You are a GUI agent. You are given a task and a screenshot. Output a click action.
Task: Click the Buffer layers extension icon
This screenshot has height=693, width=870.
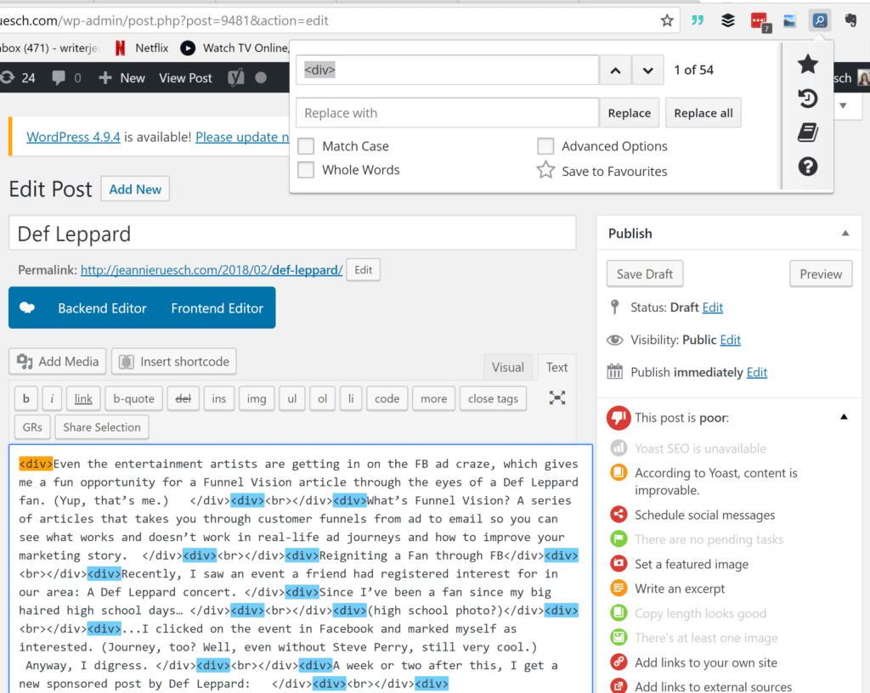[728, 20]
